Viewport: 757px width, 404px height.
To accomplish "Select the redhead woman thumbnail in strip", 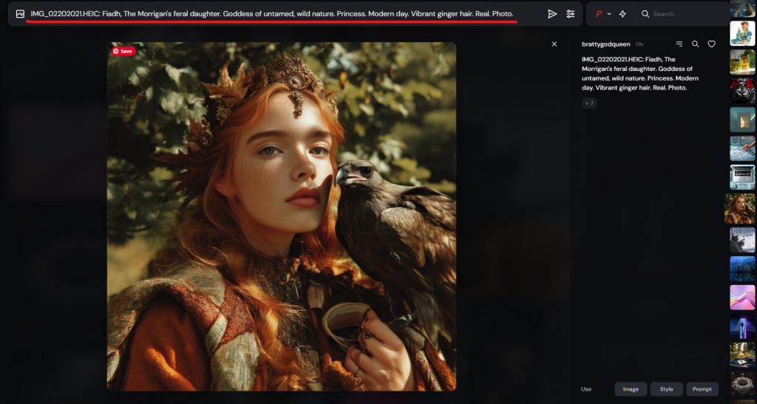I will (740, 209).
